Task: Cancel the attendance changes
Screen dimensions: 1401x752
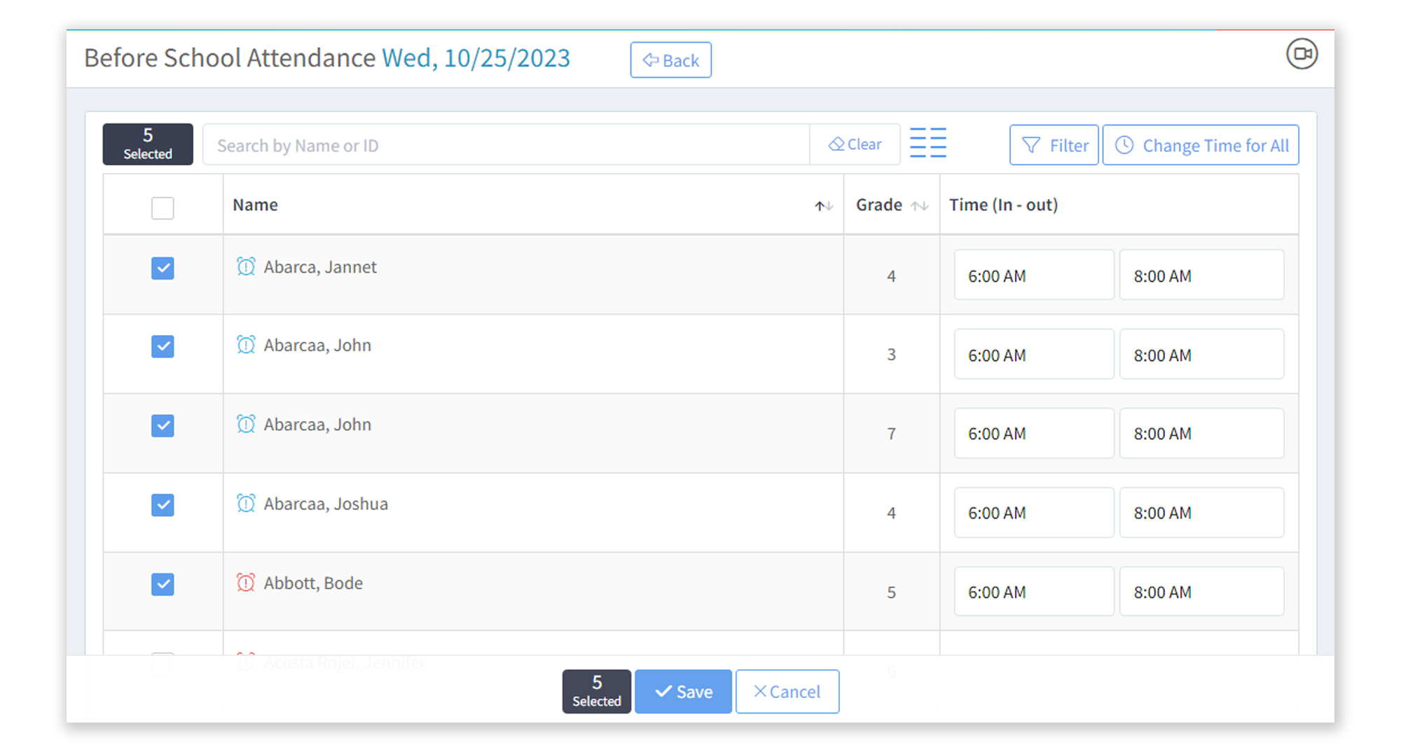Action: 787,692
